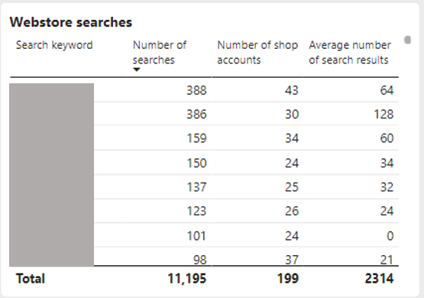Select the cell showing 386 searches
The width and height of the screenshot is (424, 298).
pos(196,114)
